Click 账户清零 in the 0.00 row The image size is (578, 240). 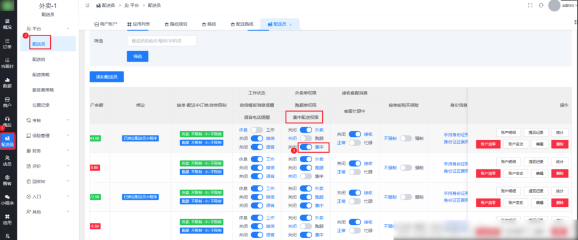pyautogui.click(x=488, y=174)
